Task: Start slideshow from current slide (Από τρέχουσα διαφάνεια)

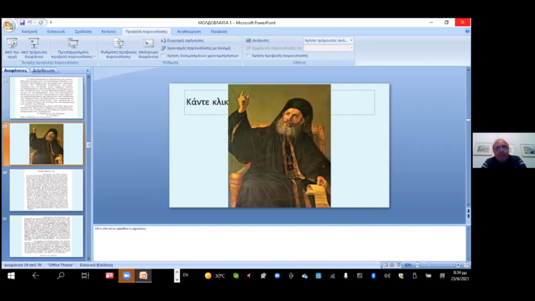Action: click(34, 44)
